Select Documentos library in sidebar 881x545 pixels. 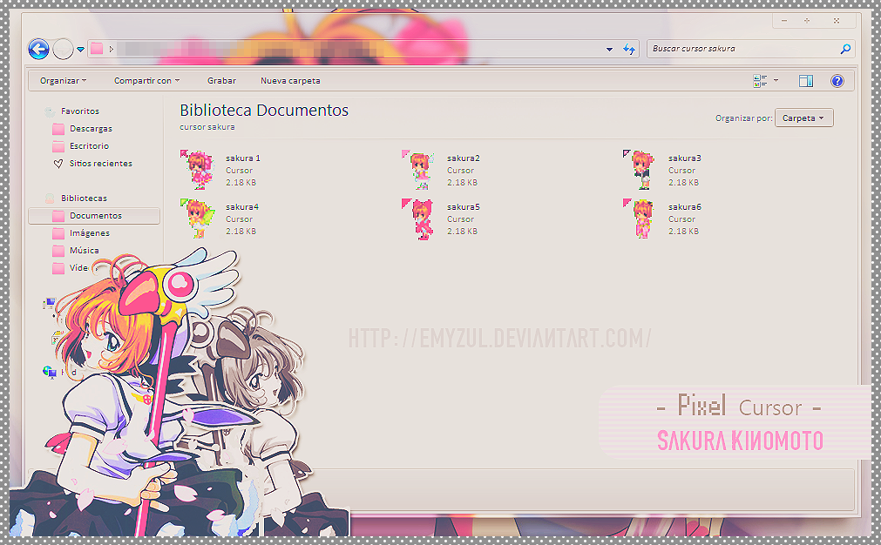point(94,216)
